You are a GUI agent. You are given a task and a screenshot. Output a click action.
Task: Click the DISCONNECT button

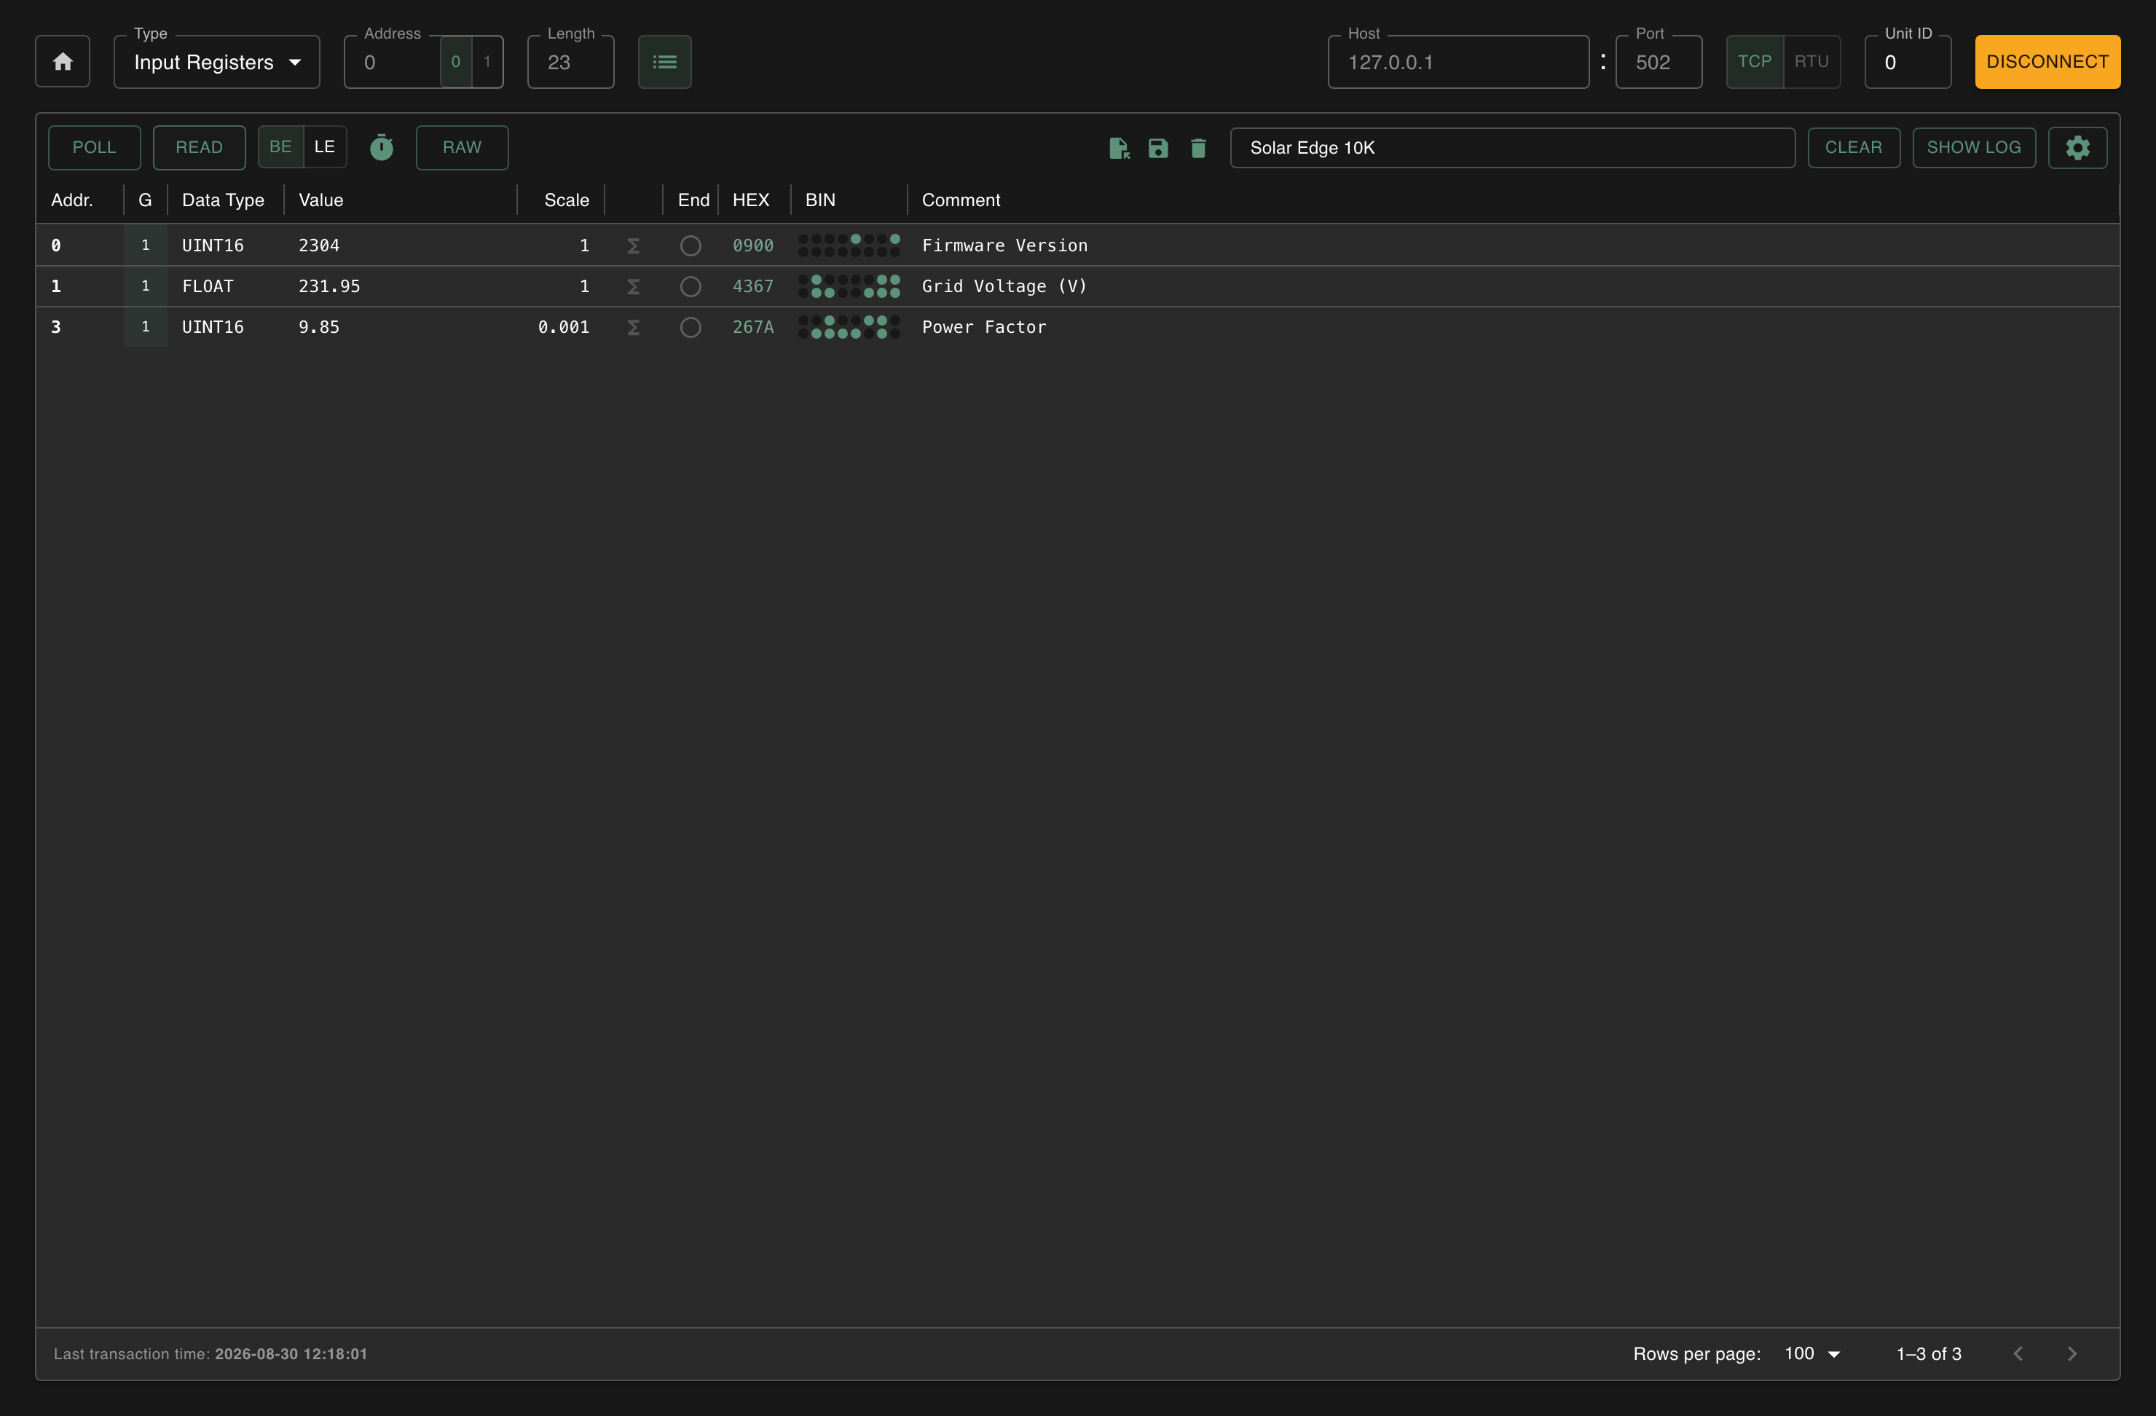point(2047,62)
